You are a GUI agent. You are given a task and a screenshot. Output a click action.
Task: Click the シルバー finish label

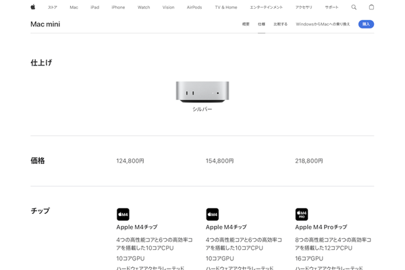202,109
